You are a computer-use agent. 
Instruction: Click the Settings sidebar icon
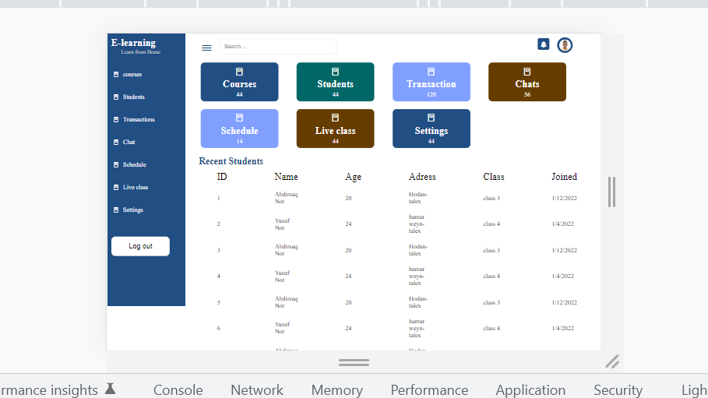coord(116,210)
